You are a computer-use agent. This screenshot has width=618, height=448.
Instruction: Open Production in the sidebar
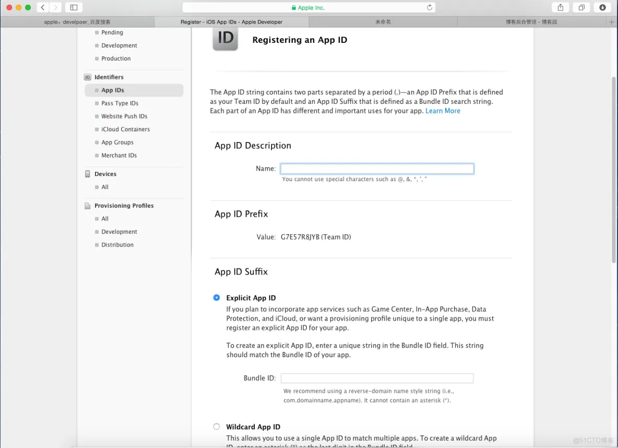coord(116,58)
